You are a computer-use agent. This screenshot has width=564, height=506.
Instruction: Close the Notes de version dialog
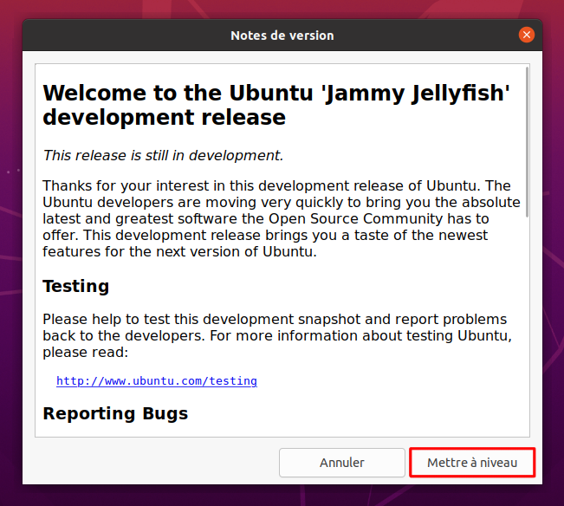click(526, 35)
